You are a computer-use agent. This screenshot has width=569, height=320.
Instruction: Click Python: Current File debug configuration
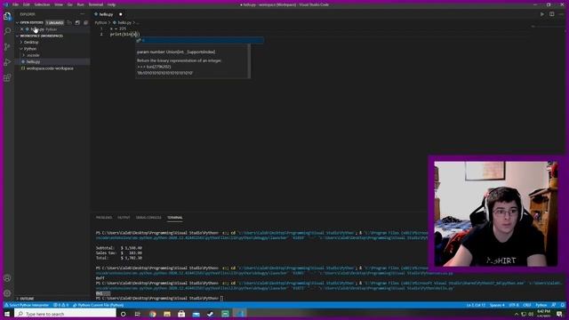click(99, 305)
